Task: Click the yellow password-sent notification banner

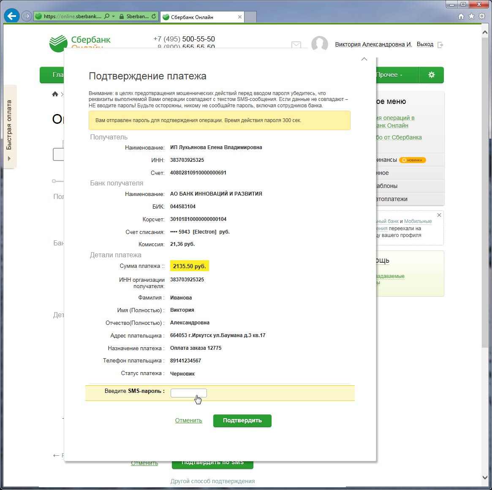Action: click(x=219, y=120)
